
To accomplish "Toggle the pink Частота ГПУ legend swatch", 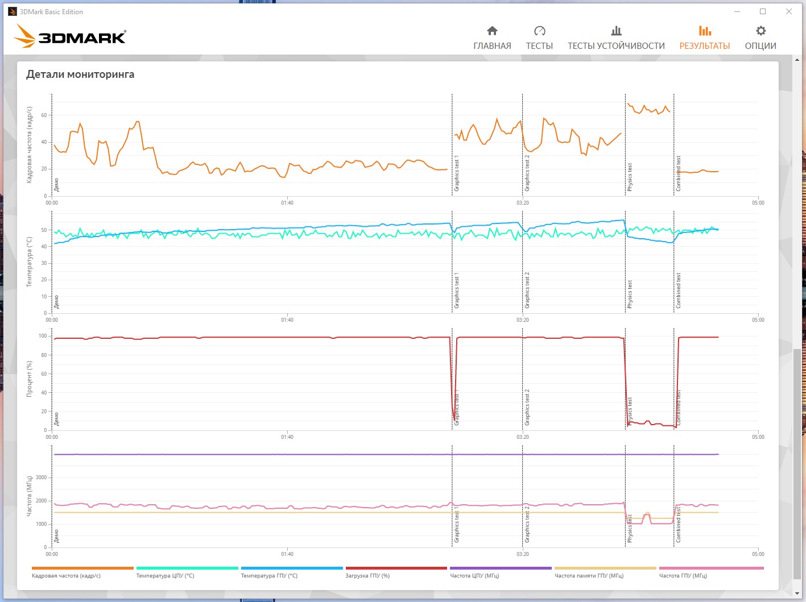I will click(712, 568).
